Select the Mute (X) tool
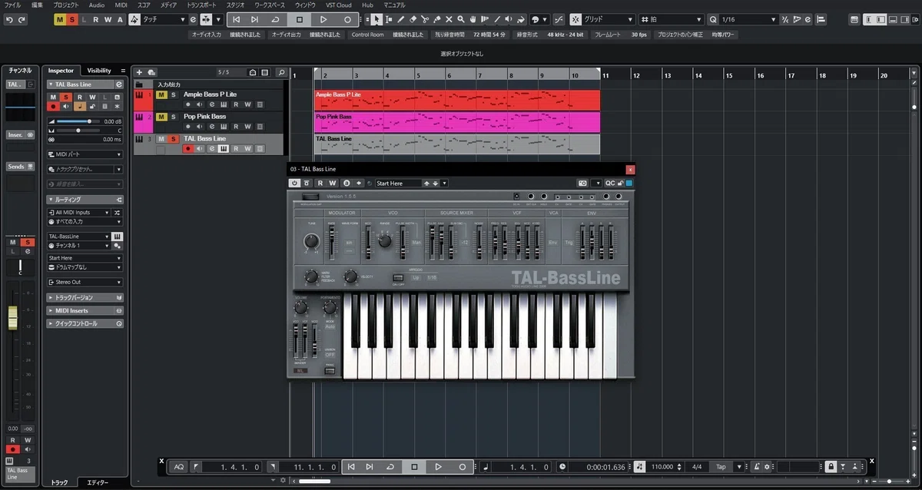The image size is (922, 490). pos(449,19)
